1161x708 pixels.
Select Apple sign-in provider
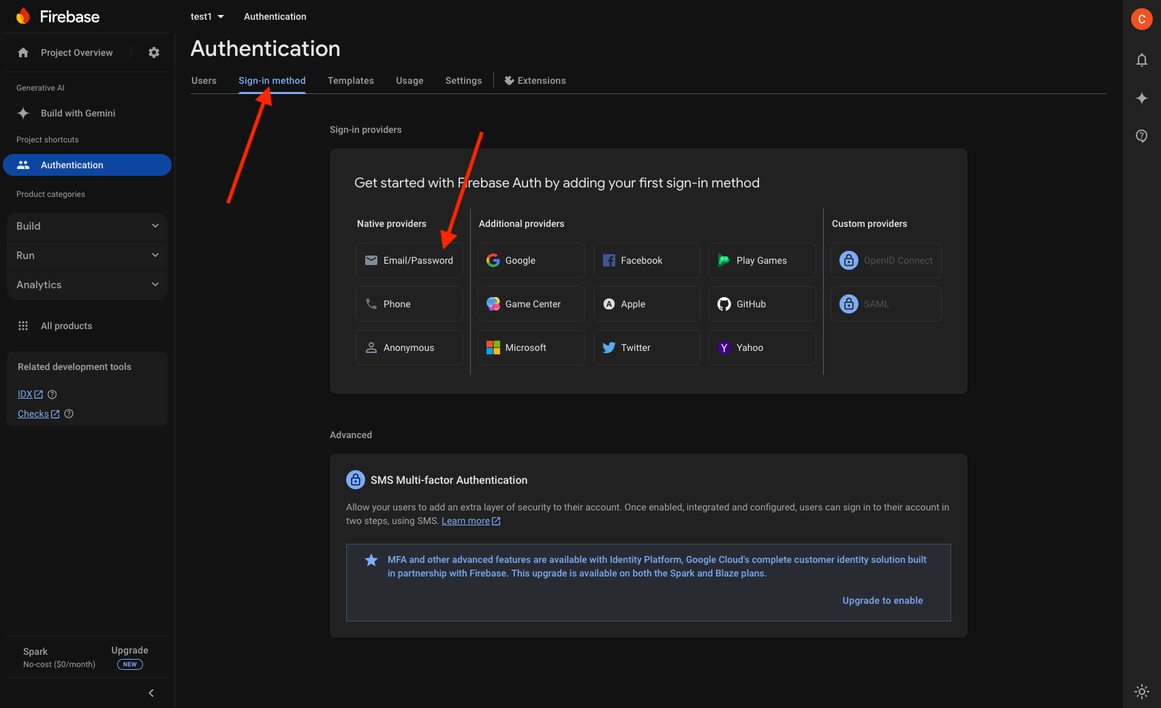point(647,304)
